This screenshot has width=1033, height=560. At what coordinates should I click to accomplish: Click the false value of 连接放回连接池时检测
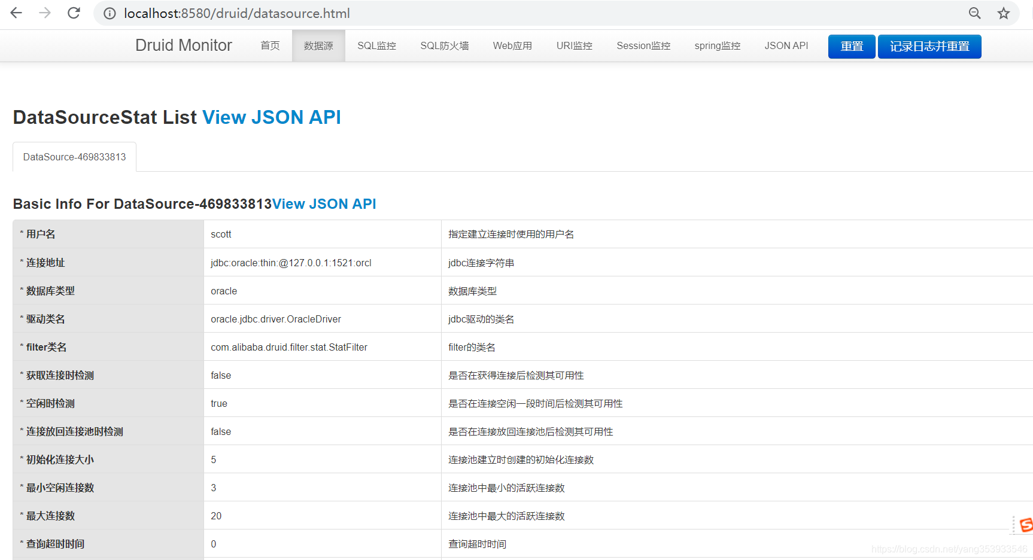(221, 431)
